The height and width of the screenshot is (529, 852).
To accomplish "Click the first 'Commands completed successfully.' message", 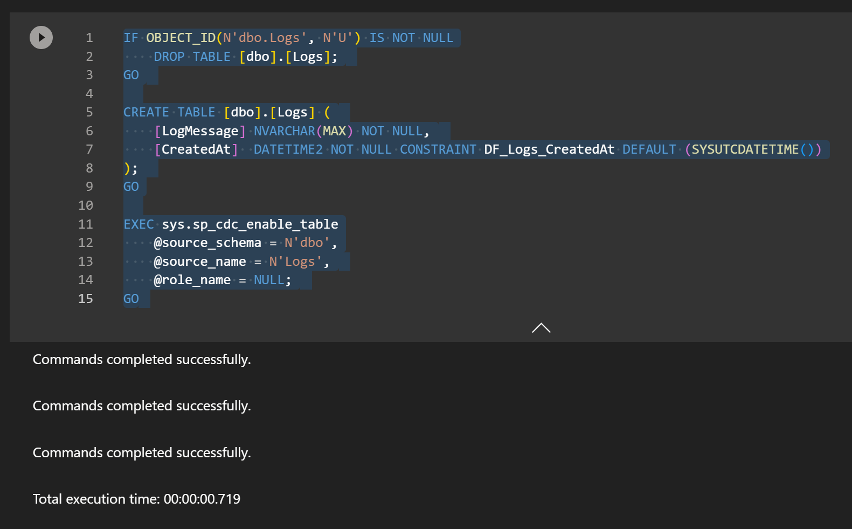I will 142,360.
